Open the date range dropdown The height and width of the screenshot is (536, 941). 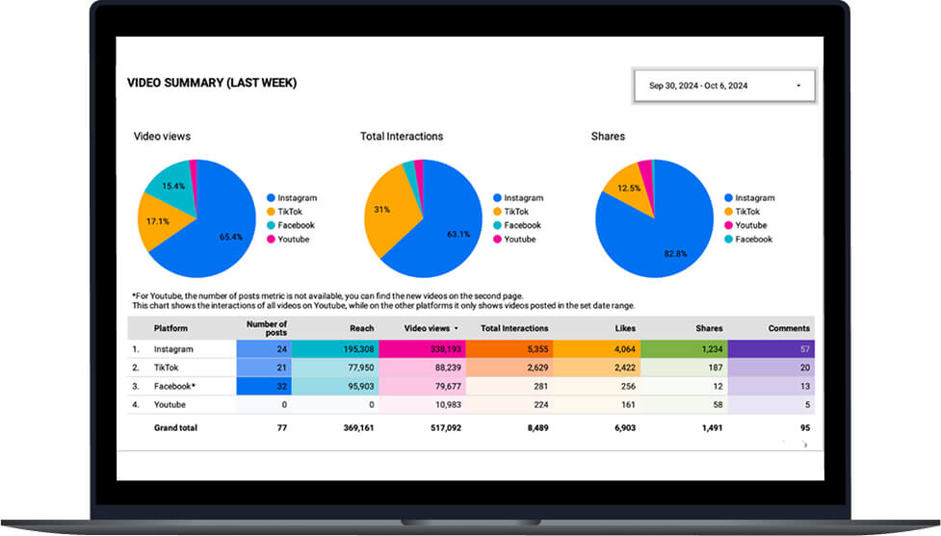coord(724,86)
